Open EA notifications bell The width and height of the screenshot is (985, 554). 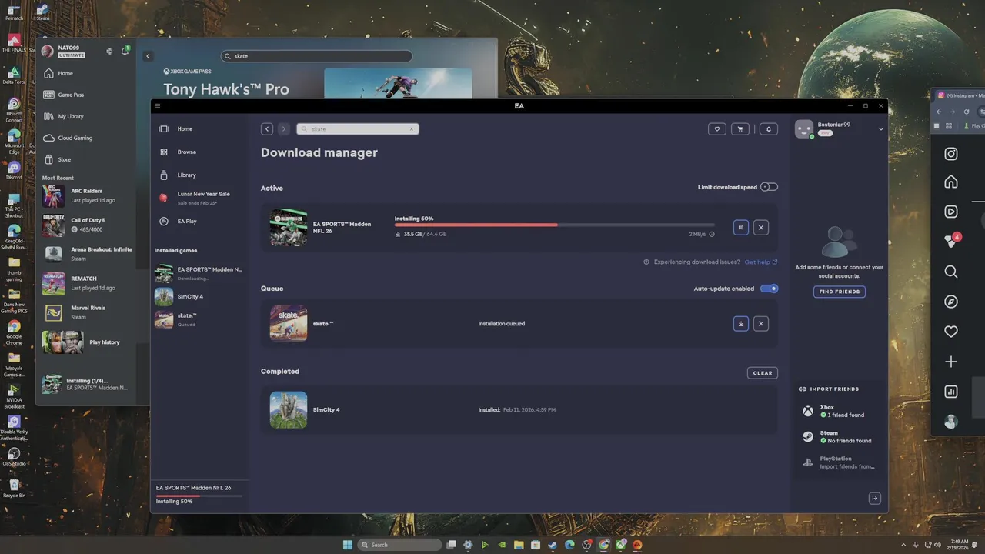769,129
